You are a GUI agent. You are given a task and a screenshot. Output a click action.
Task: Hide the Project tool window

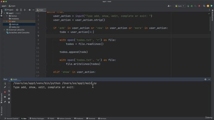click(x=33, y=10)
